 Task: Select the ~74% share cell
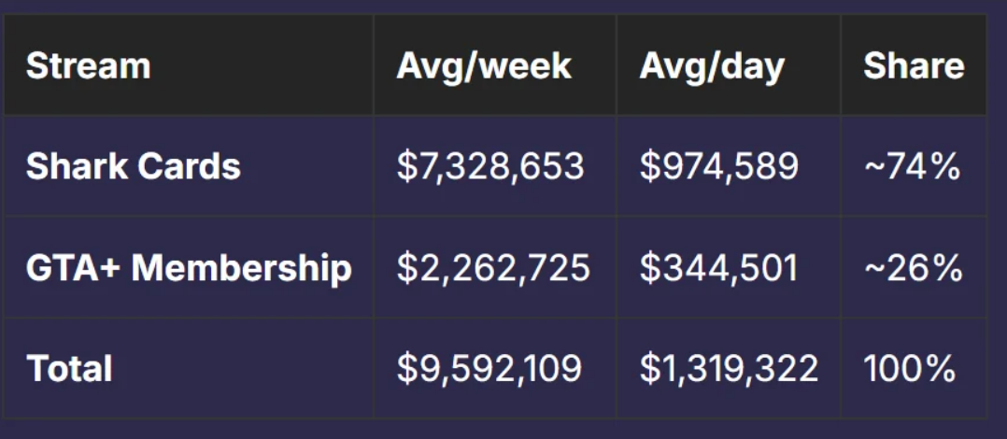pyautogui.click(x=913, y=166)
